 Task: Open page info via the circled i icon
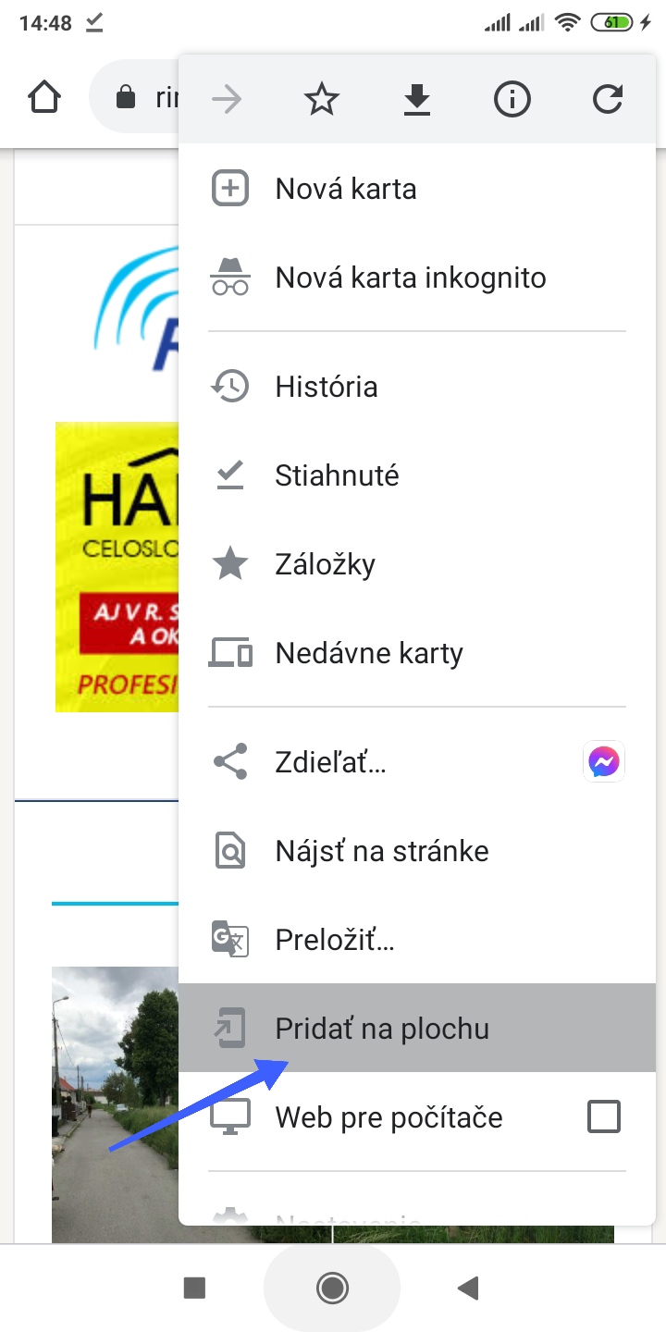(512, 99)
